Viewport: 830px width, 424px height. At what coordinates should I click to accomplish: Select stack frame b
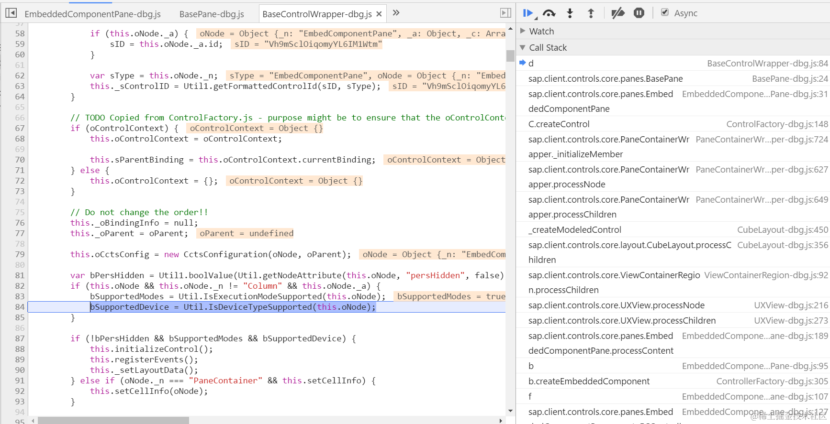point(673,366)
